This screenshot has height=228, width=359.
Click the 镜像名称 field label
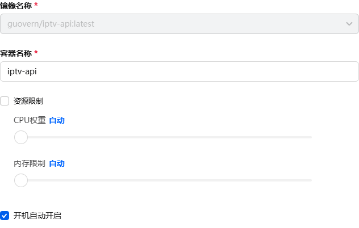tap(15, 5)
